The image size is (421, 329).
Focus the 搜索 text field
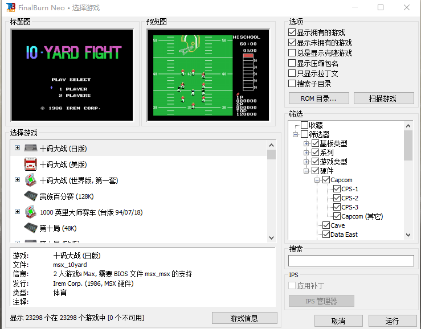(x=351, y=261)
